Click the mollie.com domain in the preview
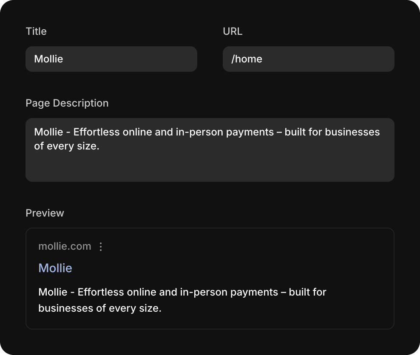 (x=65, y=246)
